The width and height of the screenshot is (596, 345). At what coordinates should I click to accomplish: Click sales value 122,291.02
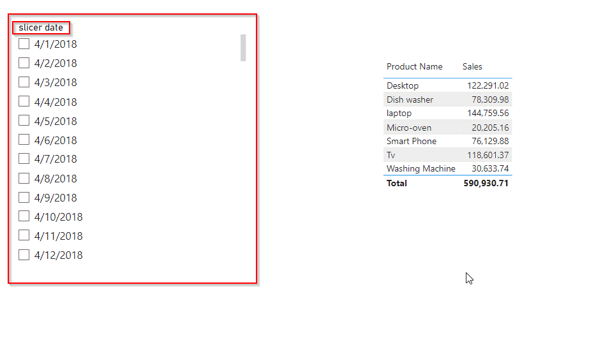[x=488, y=86]
